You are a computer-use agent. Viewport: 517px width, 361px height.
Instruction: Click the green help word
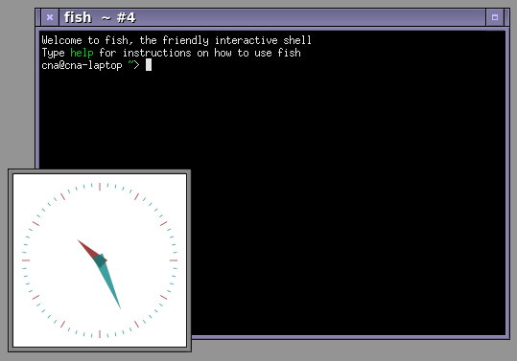(82, 53)
